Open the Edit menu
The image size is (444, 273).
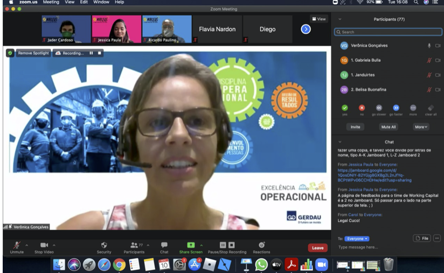(84, 2)
